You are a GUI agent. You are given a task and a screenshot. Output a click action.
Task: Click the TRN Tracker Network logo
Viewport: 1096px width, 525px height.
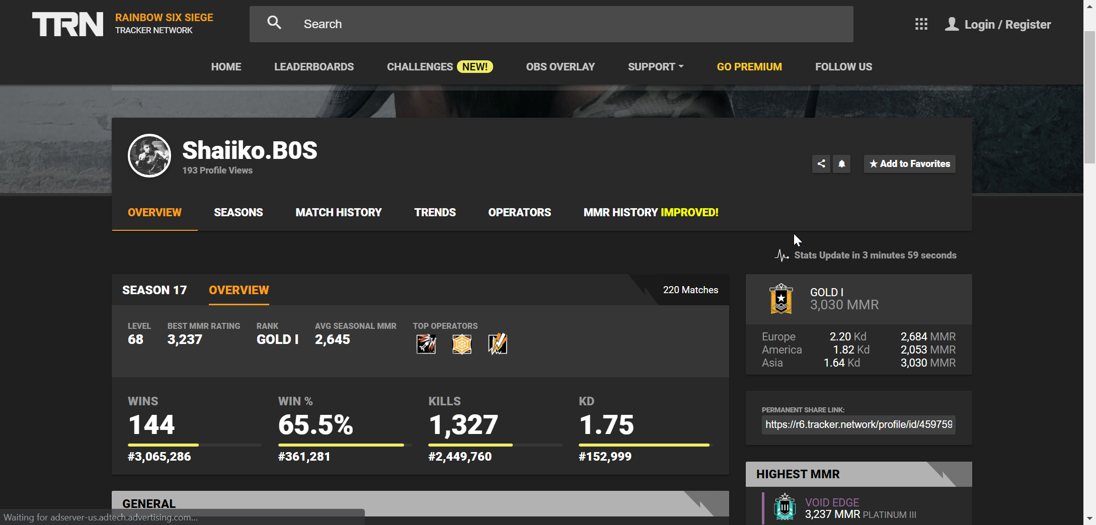tap(67, 24)
